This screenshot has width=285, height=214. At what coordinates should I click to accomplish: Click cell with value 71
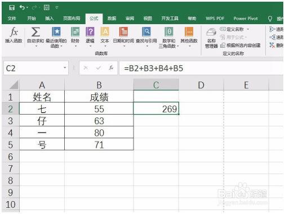(99, 144)
